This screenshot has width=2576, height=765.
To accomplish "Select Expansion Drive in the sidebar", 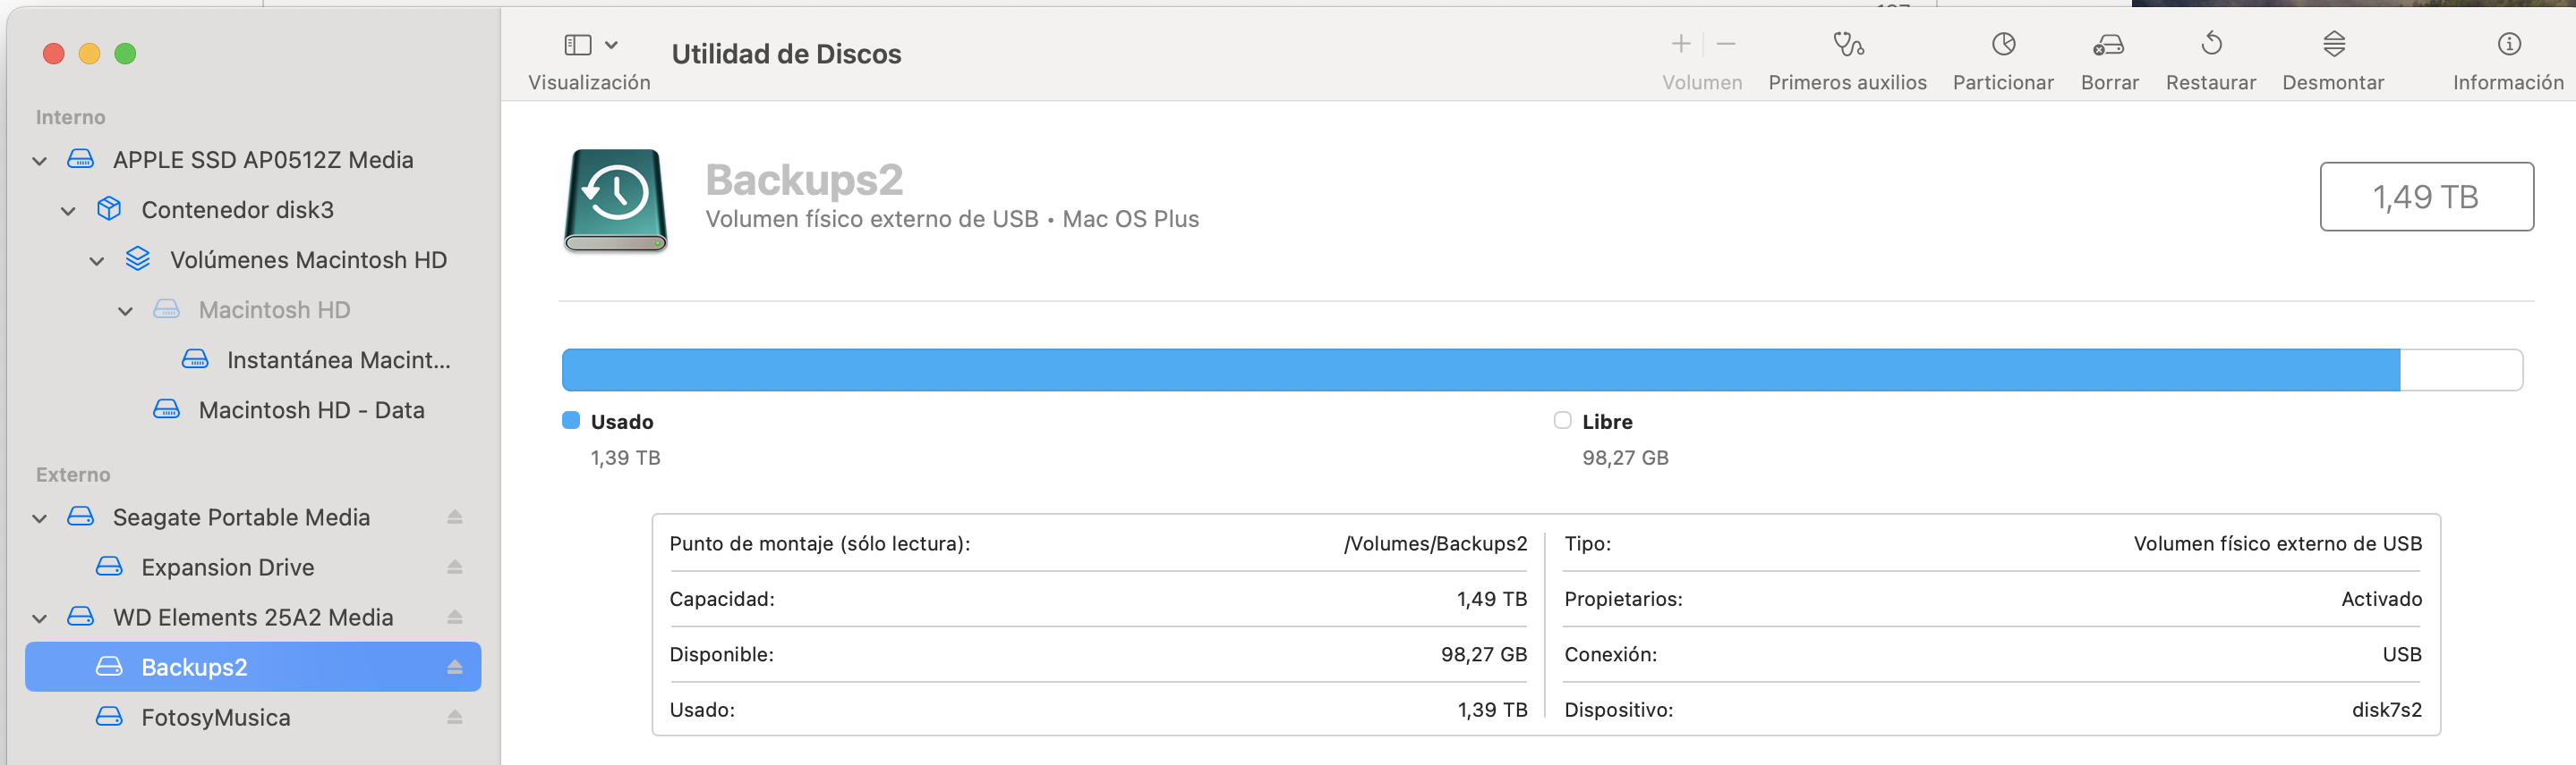I will [227, 567].
